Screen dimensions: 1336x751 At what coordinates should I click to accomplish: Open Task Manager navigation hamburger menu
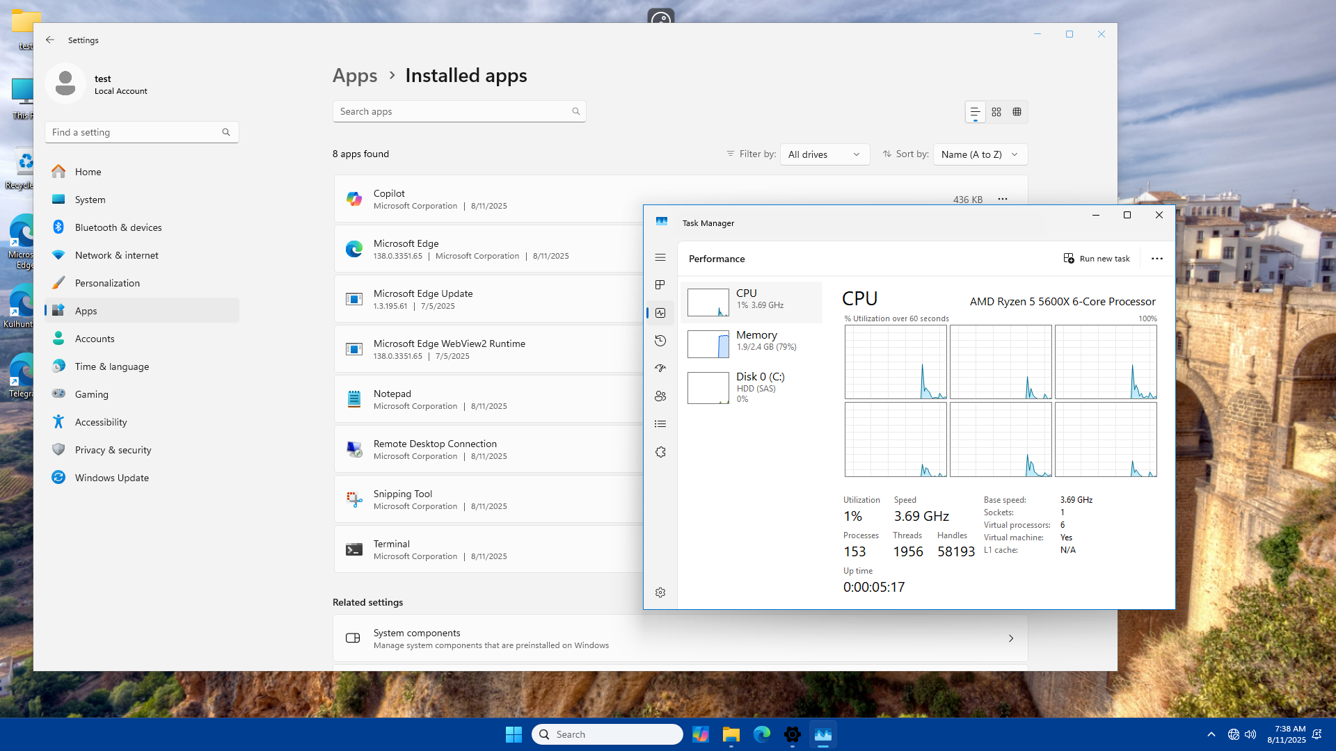(x=660, y=257)
